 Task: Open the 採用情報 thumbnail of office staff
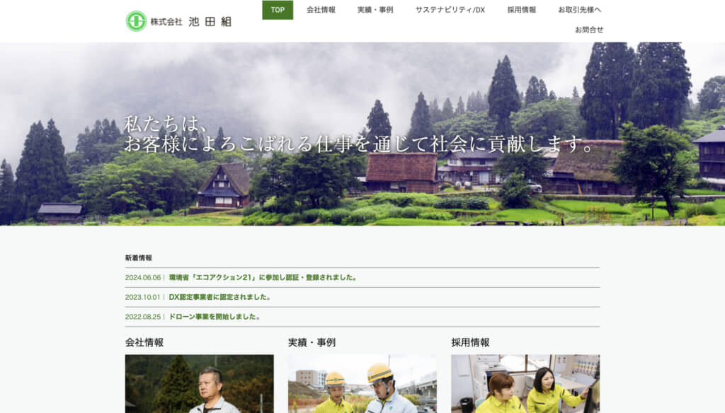(x=525, y=384)
